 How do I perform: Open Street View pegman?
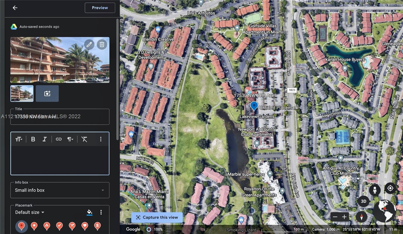coord(375,190)
